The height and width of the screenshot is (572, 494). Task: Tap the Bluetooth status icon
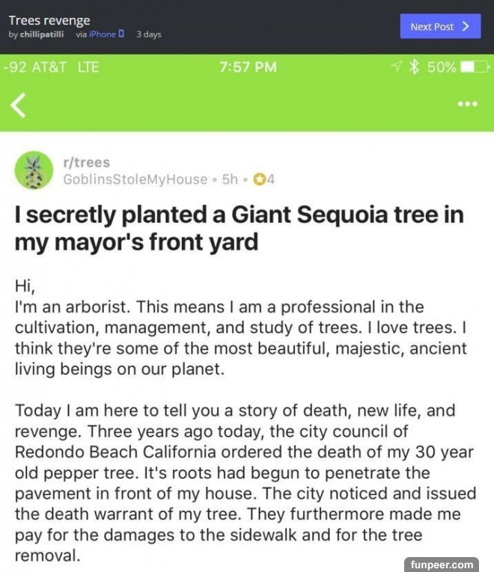coord(413,67)
